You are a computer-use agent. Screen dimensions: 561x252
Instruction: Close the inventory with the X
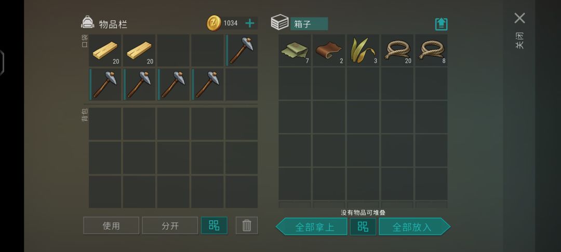519,18
